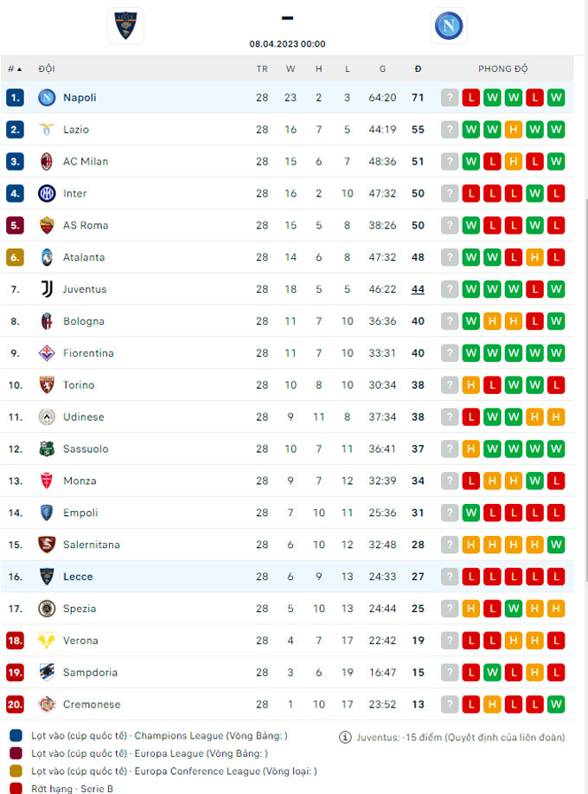Click Napoli's gray question mark form badge

[450, 98]
